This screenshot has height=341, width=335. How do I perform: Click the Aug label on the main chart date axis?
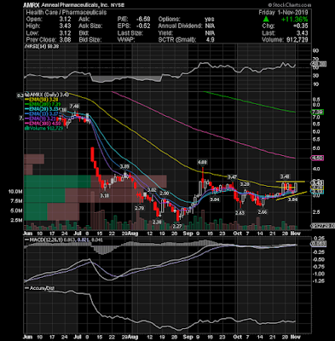coord(133,234)
